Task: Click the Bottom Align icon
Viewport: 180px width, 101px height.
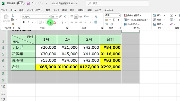Action: [81, 17]
